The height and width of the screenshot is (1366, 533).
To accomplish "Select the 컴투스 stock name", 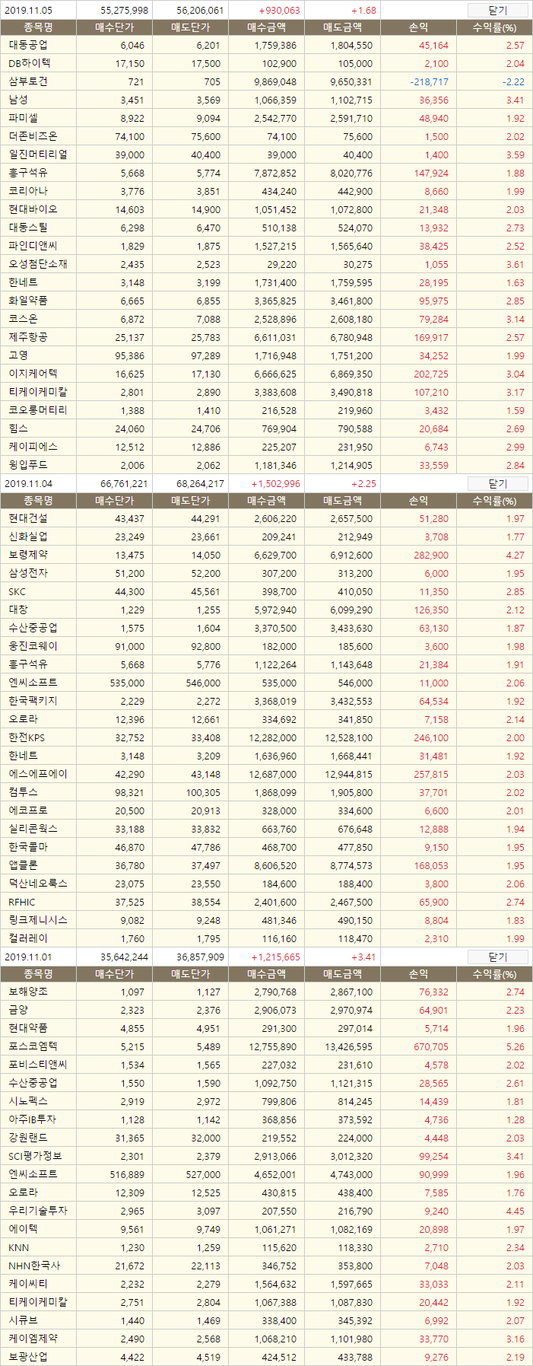I will pyautogui.click(x=23, y=793).
